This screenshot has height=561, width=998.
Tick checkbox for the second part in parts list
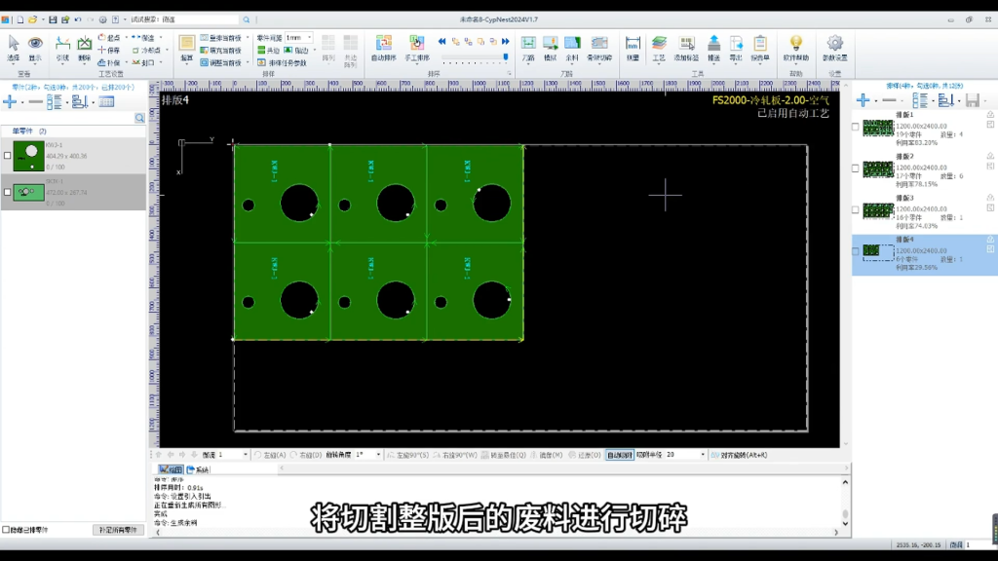pyautogui.click(x=8, y=192)
